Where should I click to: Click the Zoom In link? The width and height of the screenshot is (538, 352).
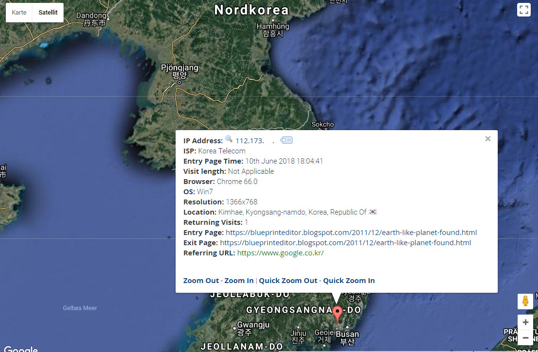239,281
